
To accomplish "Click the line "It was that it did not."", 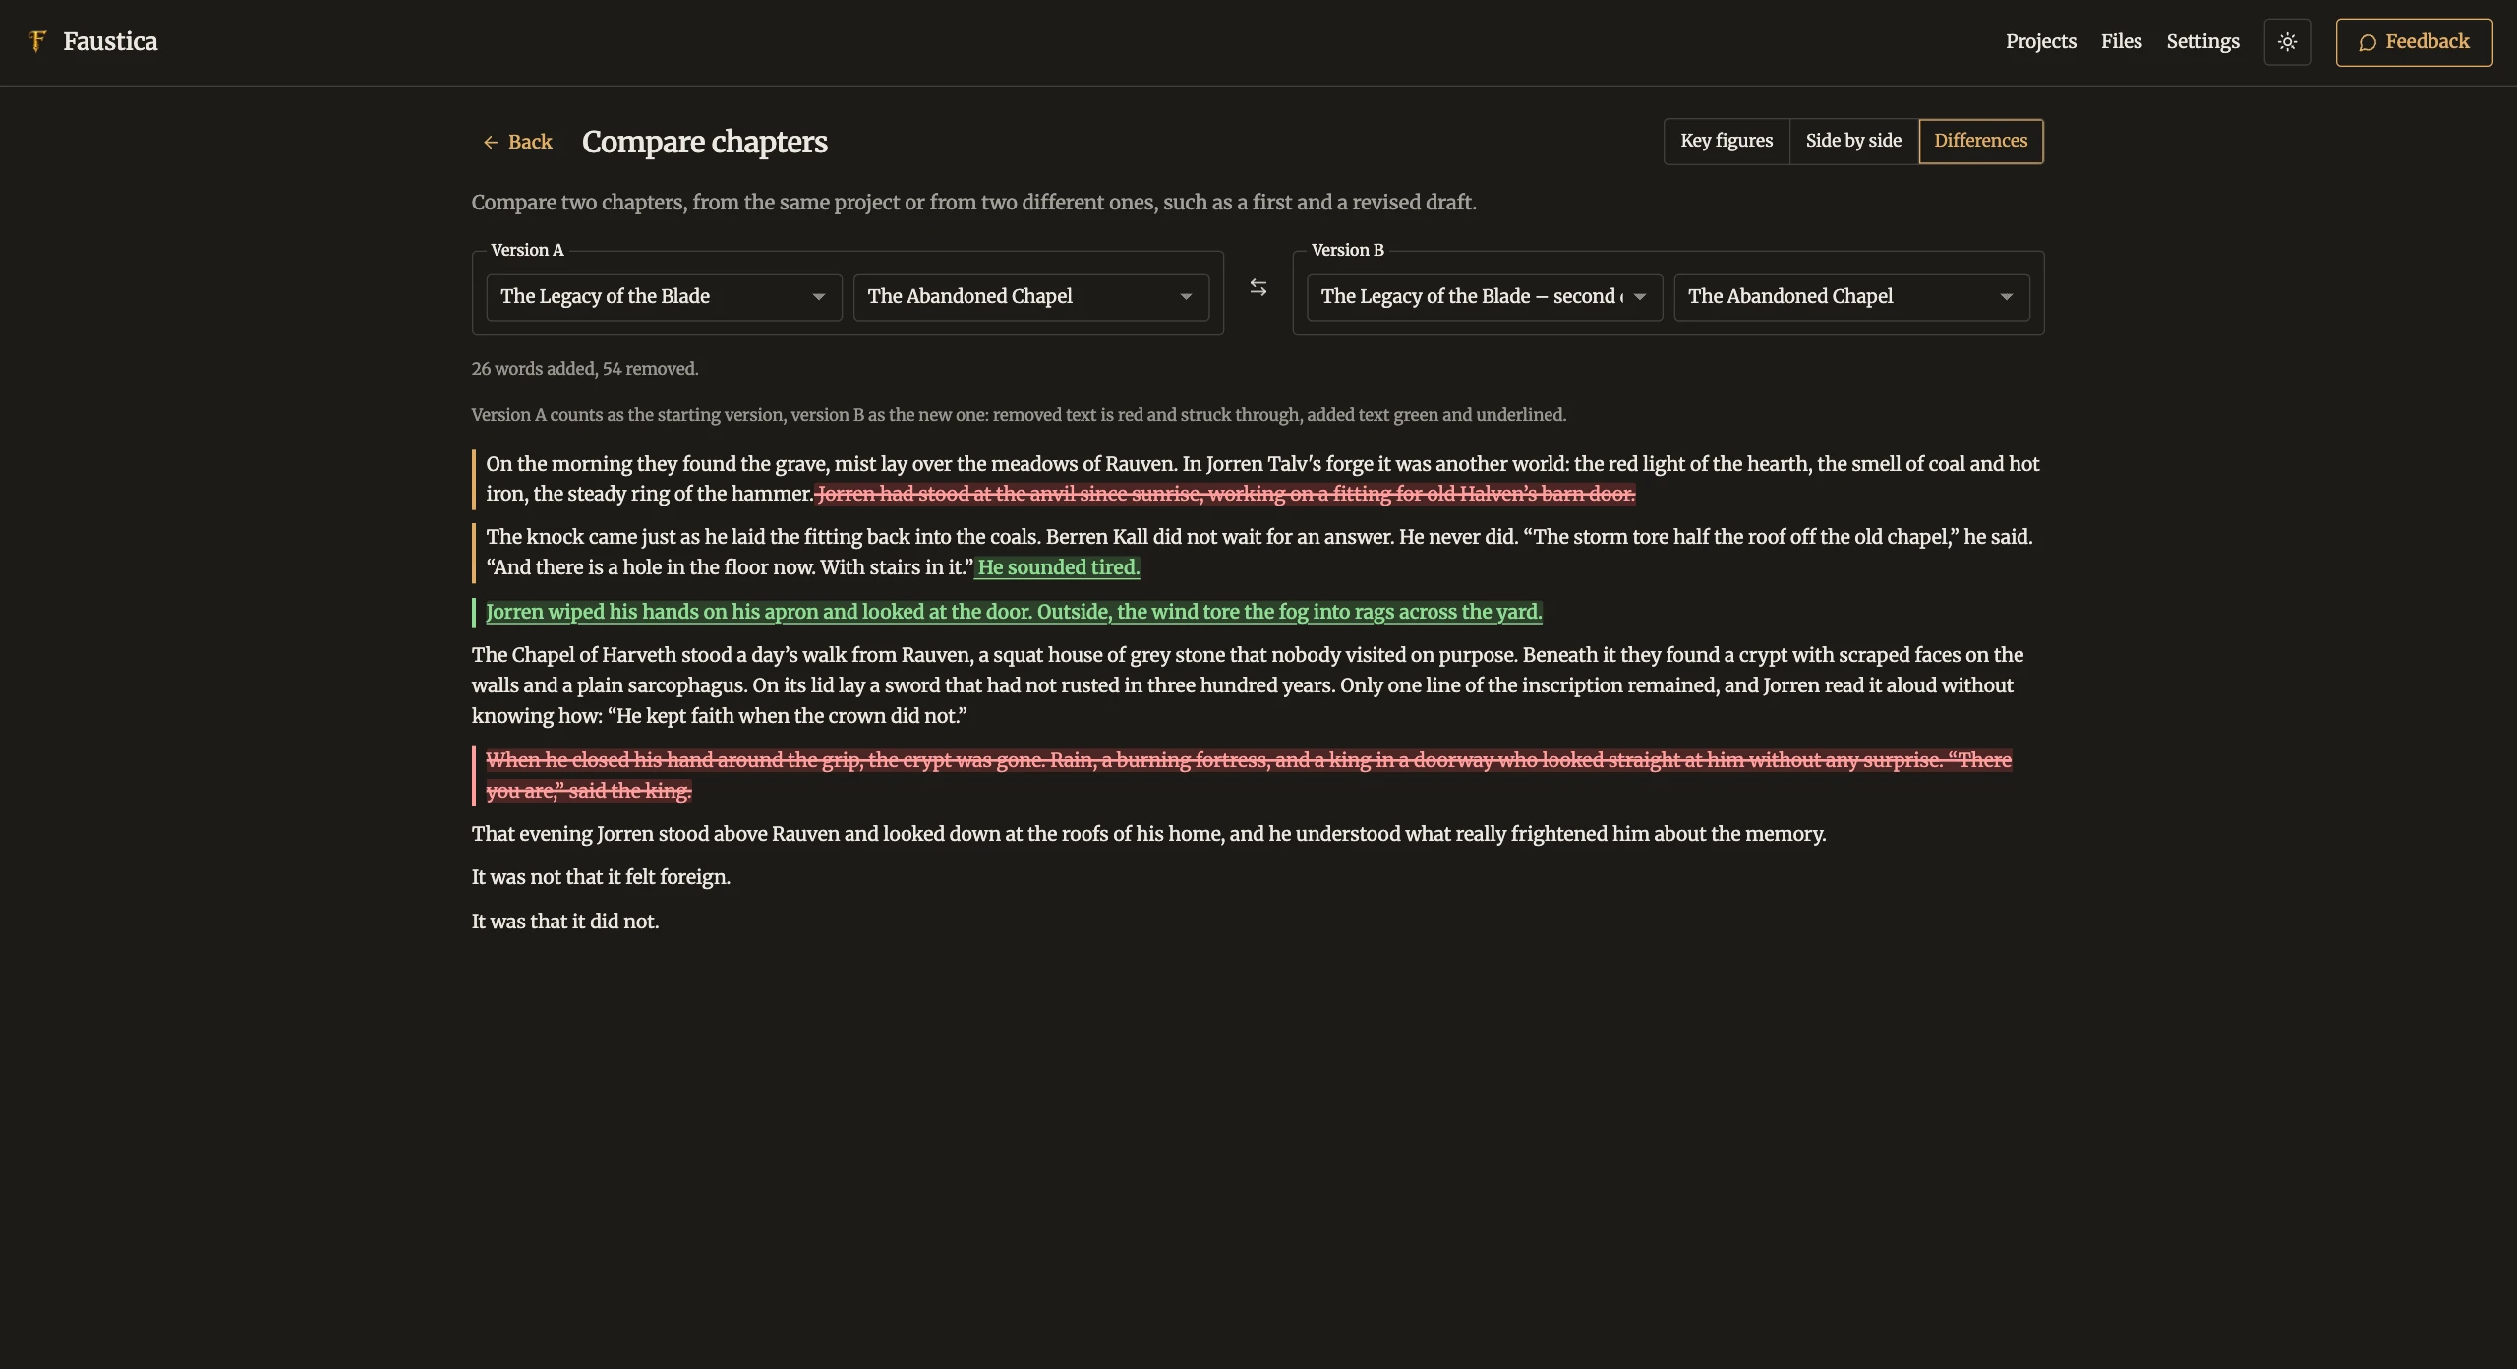I will click(565, 922).
